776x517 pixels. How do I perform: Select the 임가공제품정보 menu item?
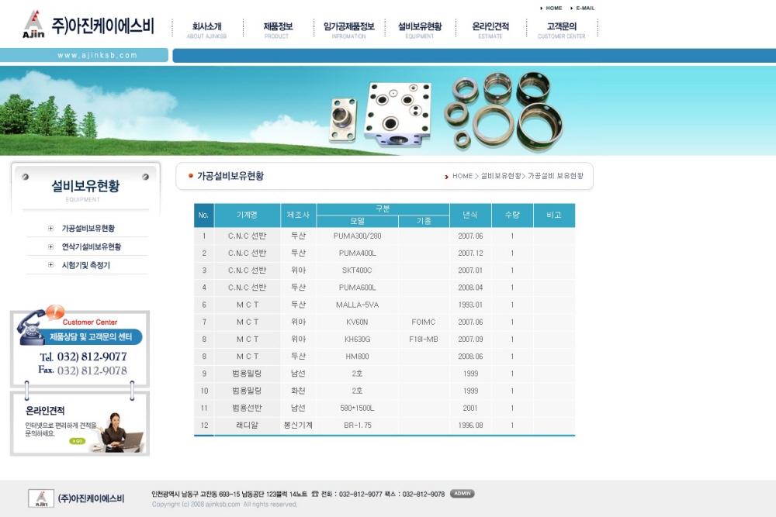tap(348, 29)
